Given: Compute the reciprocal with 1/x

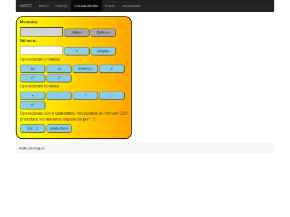Looking at the screenshot, I should click(x=33, y=69).
